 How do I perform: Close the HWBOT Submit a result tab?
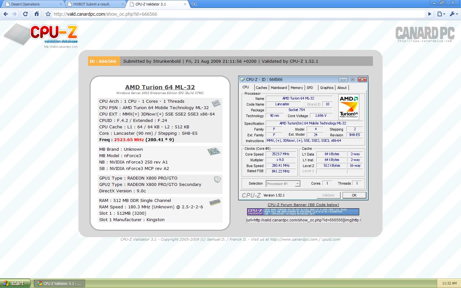pos(123,4)
